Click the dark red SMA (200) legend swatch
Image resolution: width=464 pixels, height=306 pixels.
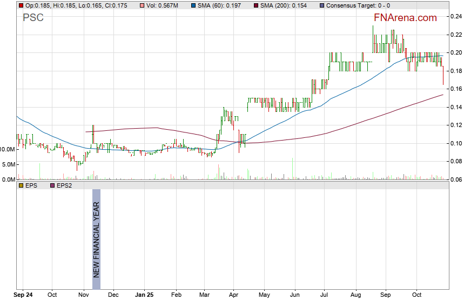[x=256, y=5]
